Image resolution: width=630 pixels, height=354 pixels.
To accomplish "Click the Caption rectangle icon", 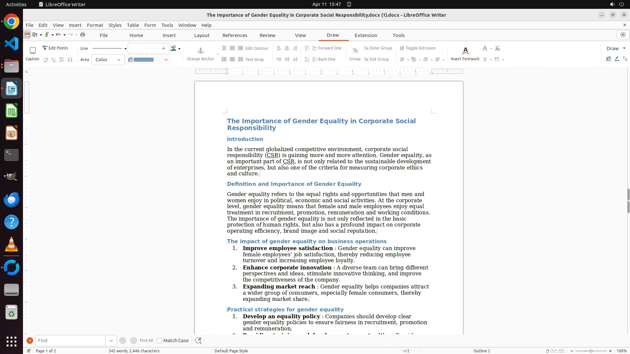I will pos(32,50).
